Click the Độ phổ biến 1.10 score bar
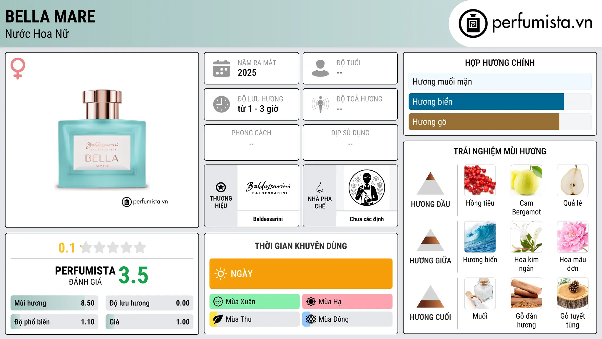 pos(54,322)
